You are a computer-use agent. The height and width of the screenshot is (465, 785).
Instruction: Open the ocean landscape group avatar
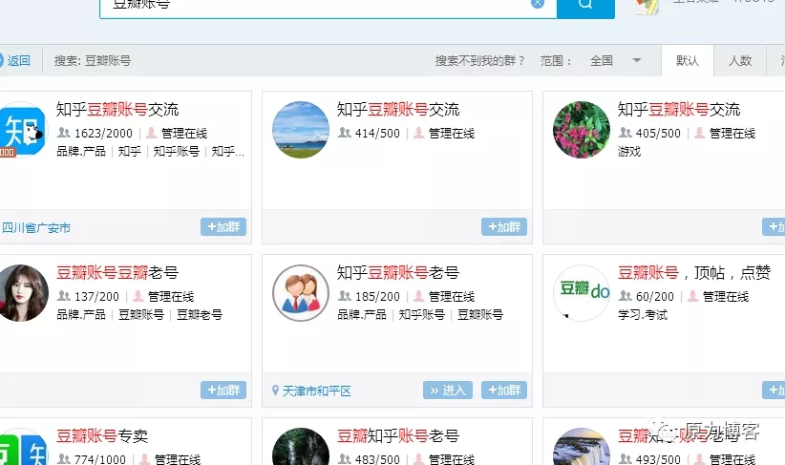[x=300, y=130]
